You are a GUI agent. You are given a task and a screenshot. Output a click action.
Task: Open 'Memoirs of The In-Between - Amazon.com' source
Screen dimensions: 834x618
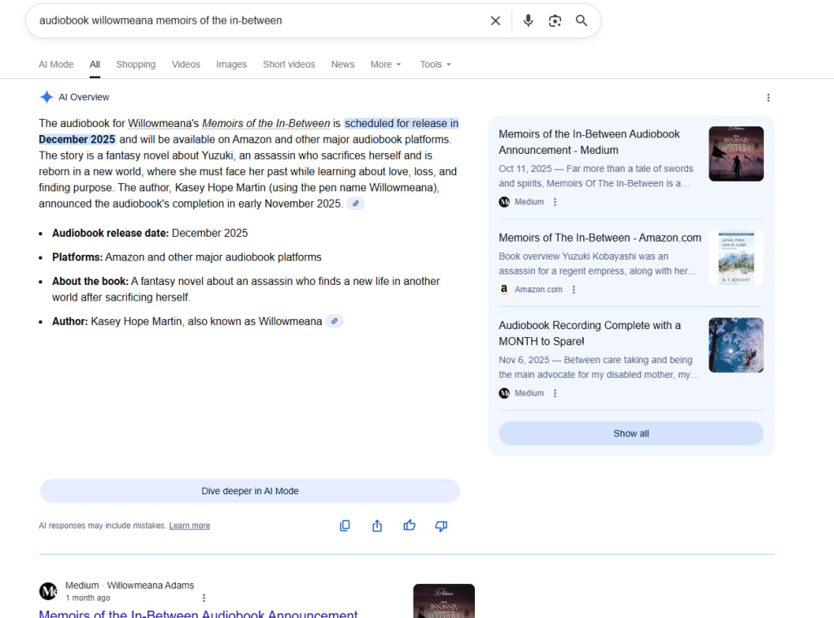click(600, 238)
